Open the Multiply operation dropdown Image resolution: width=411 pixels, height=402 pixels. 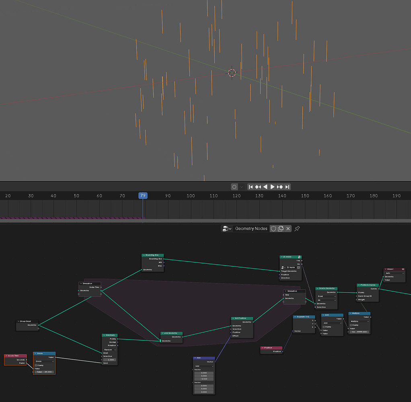pyautogui.click(x=360, y=321)
